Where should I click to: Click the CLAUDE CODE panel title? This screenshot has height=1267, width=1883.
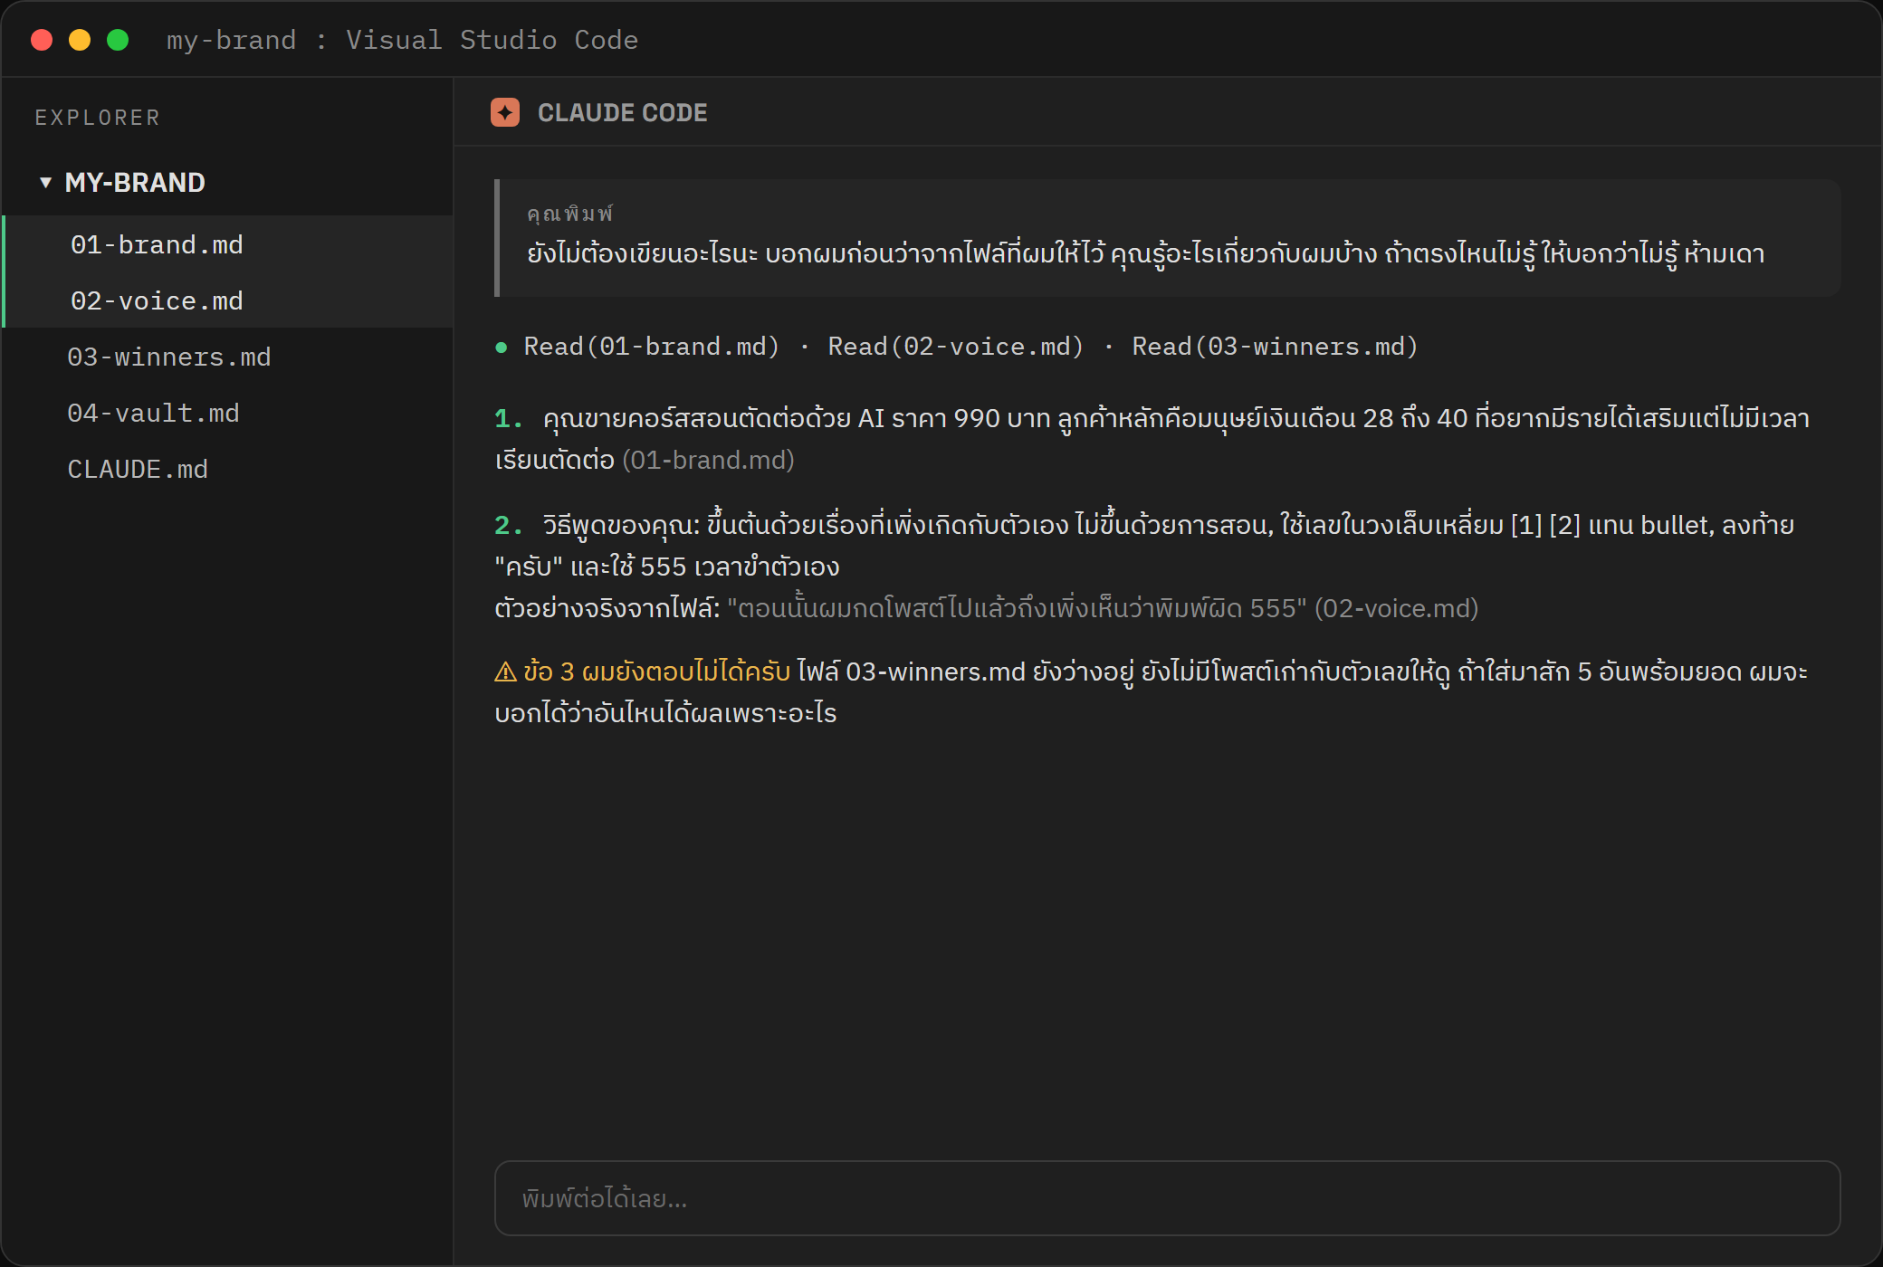(x=623, y=112)
